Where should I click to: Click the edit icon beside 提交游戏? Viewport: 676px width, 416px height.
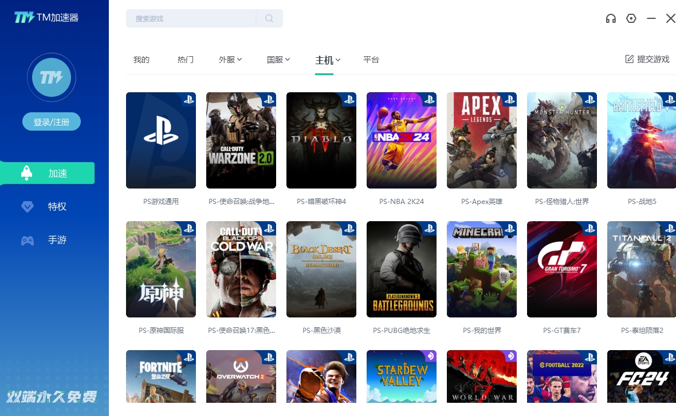click(x=630, y=59)
